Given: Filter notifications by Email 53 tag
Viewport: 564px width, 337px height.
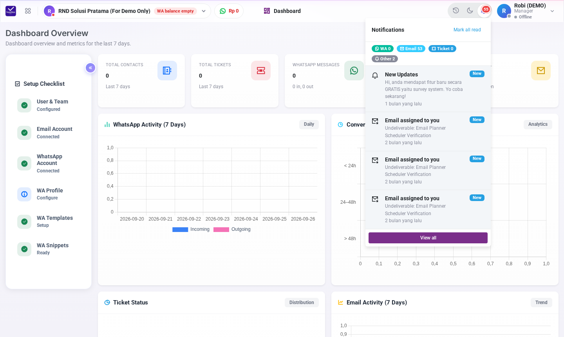Looking at the screenshot, I should [x=411, y=49].
